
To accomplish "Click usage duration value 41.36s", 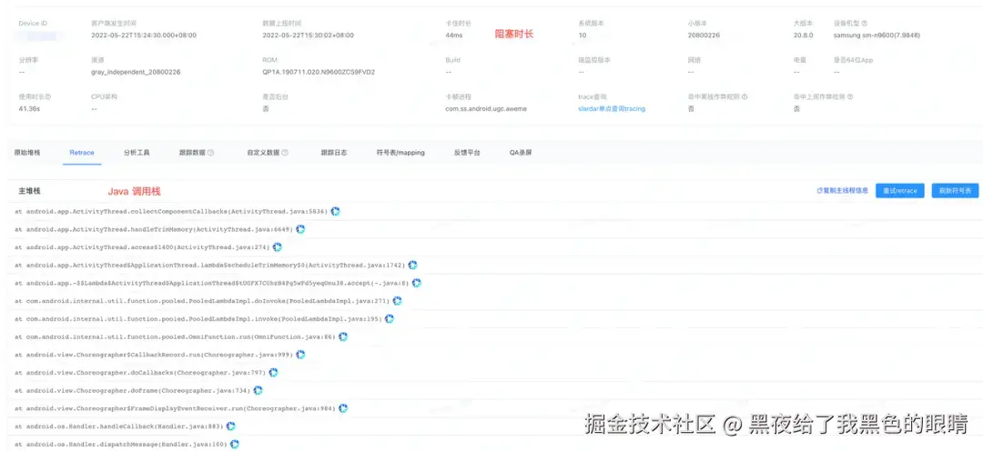I will 29,108.
